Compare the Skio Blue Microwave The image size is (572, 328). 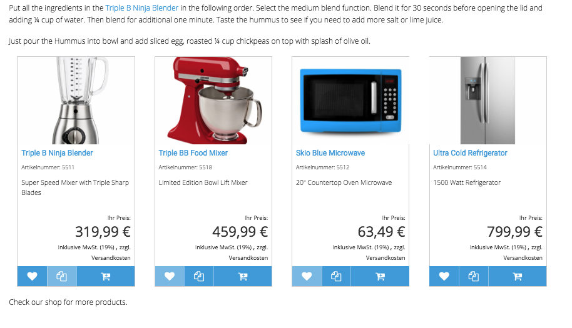coord(336,276)
